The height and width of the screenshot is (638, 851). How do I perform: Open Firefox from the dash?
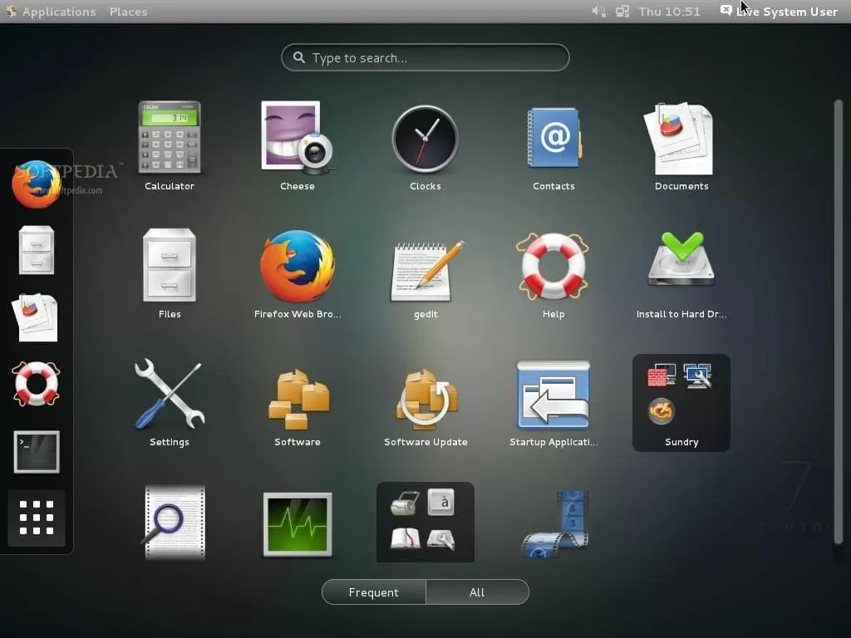[x=37, y=181]
